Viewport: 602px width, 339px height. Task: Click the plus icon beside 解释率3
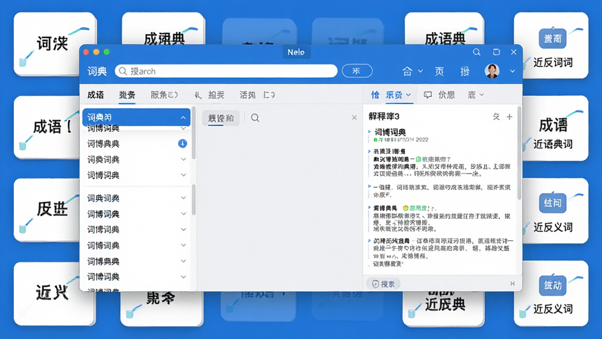(x=510, y=117)
